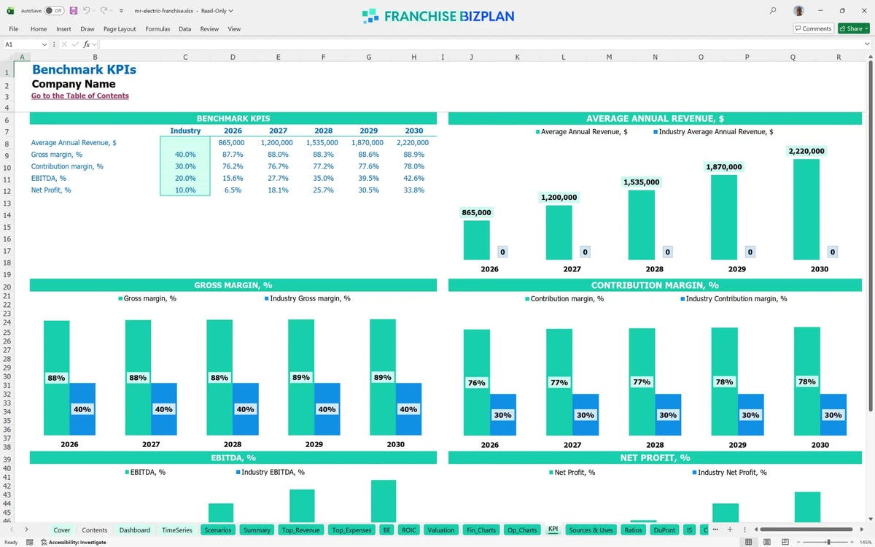
Task: Open the Sources & Uses sheet tab
Action: (591, 530)
